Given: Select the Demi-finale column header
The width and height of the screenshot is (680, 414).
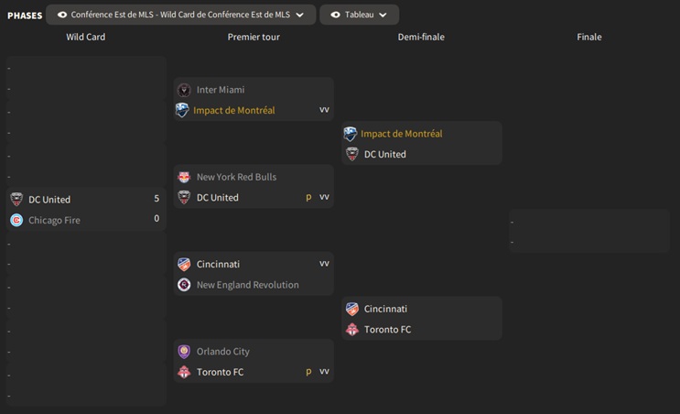Looking at the screenshot, I should click(x=421, y=38).
